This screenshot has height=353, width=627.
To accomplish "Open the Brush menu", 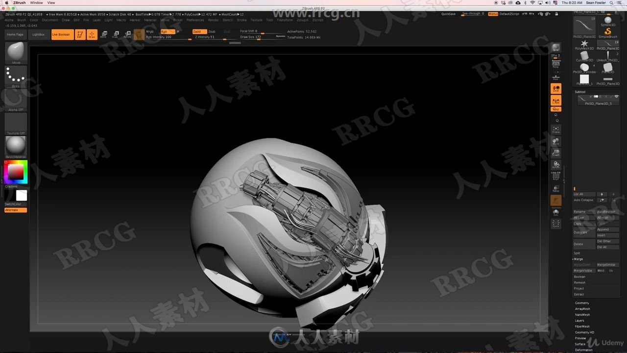I will tap(22, 20).
